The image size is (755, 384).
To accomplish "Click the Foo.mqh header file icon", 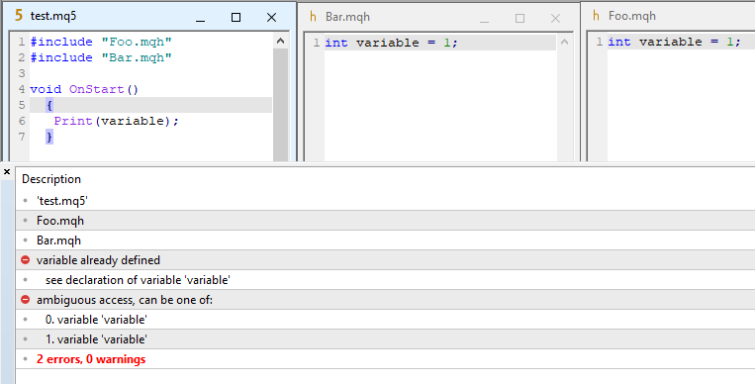I will pos(596,16).
